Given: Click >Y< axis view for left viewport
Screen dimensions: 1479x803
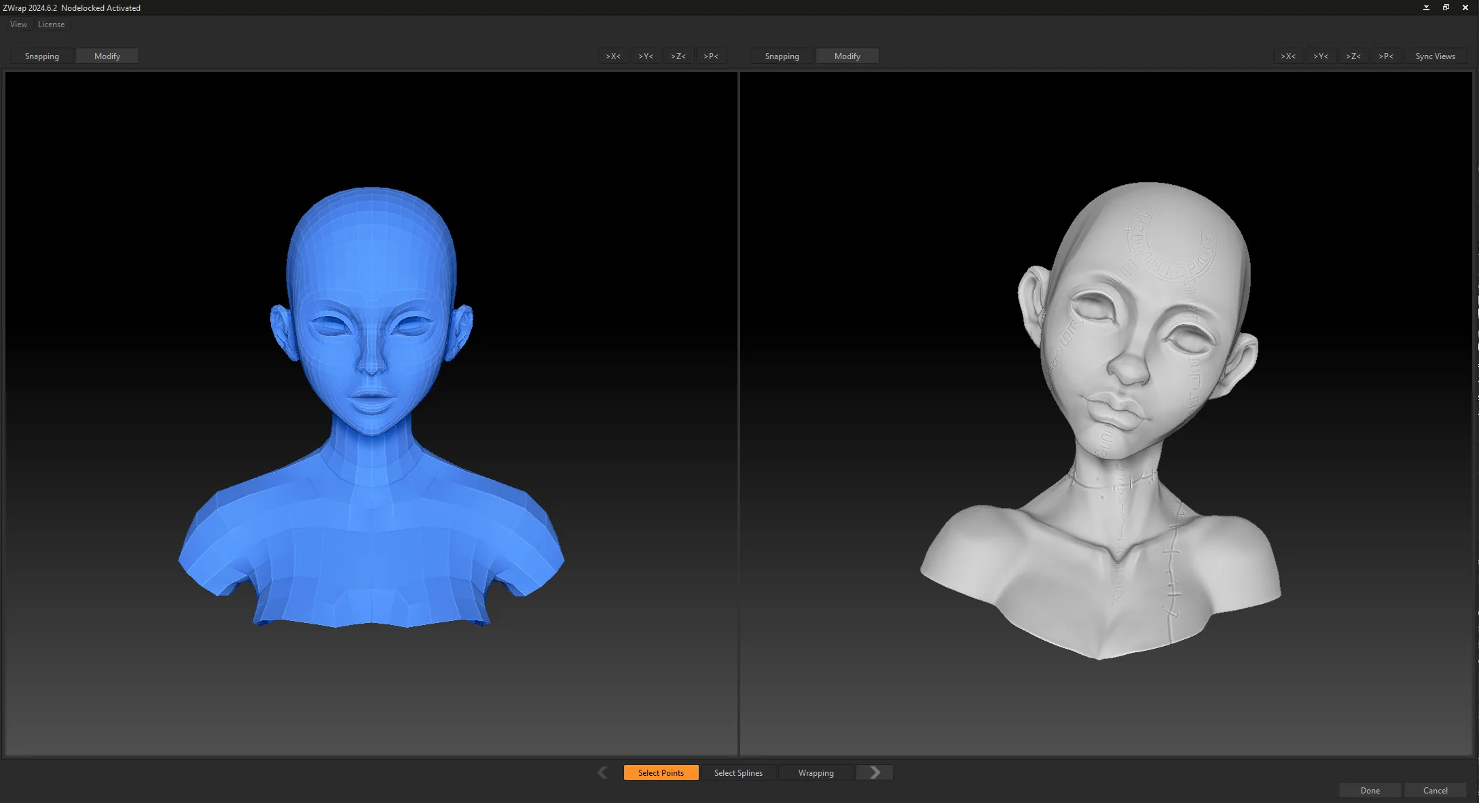Looking at the screenshot, I should pos(646,56).
